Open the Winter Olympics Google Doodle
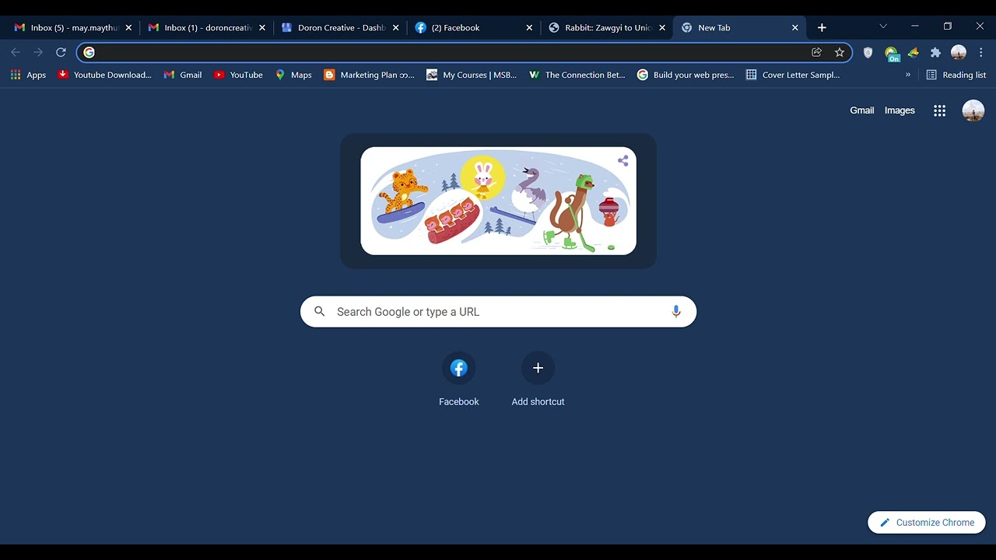 click(x=498, y=201)
